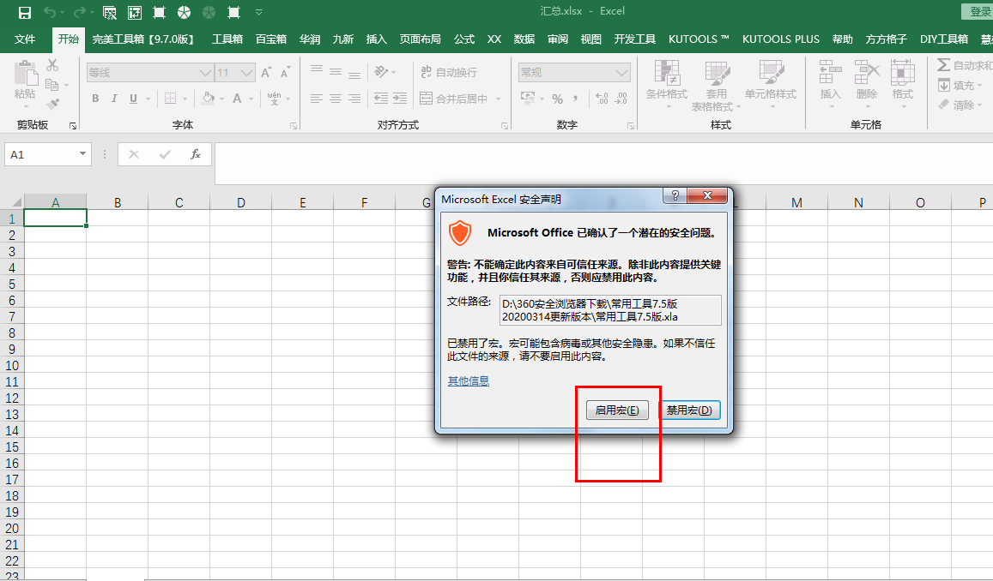Viewport: 993px width, 581px height.
Task: Open the font group dialog launcher
Action: click(x=294, y=126)
